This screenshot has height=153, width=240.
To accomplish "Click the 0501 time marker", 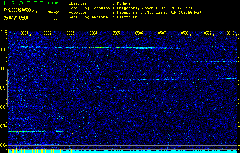I will (24, 33).
